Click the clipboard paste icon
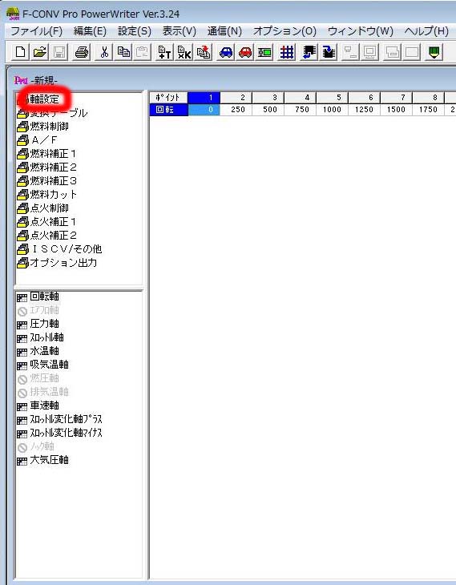This screenshot has width=456, height=585. tap(142, 52)
